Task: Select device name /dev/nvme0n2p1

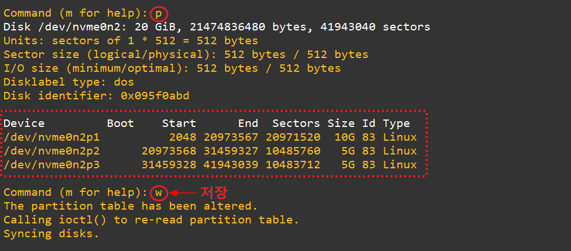Action: coord(52,137)
